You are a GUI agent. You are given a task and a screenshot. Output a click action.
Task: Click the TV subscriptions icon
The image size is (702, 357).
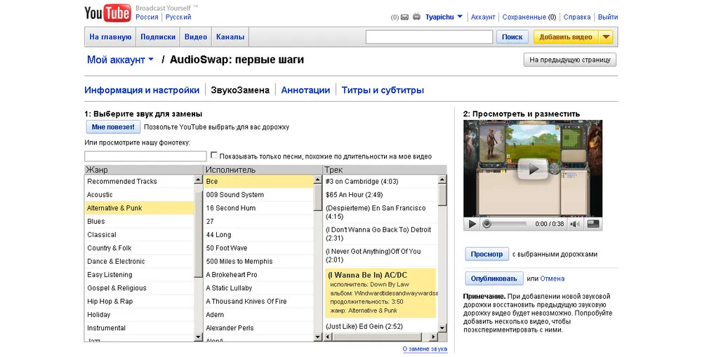pos(416,17)
